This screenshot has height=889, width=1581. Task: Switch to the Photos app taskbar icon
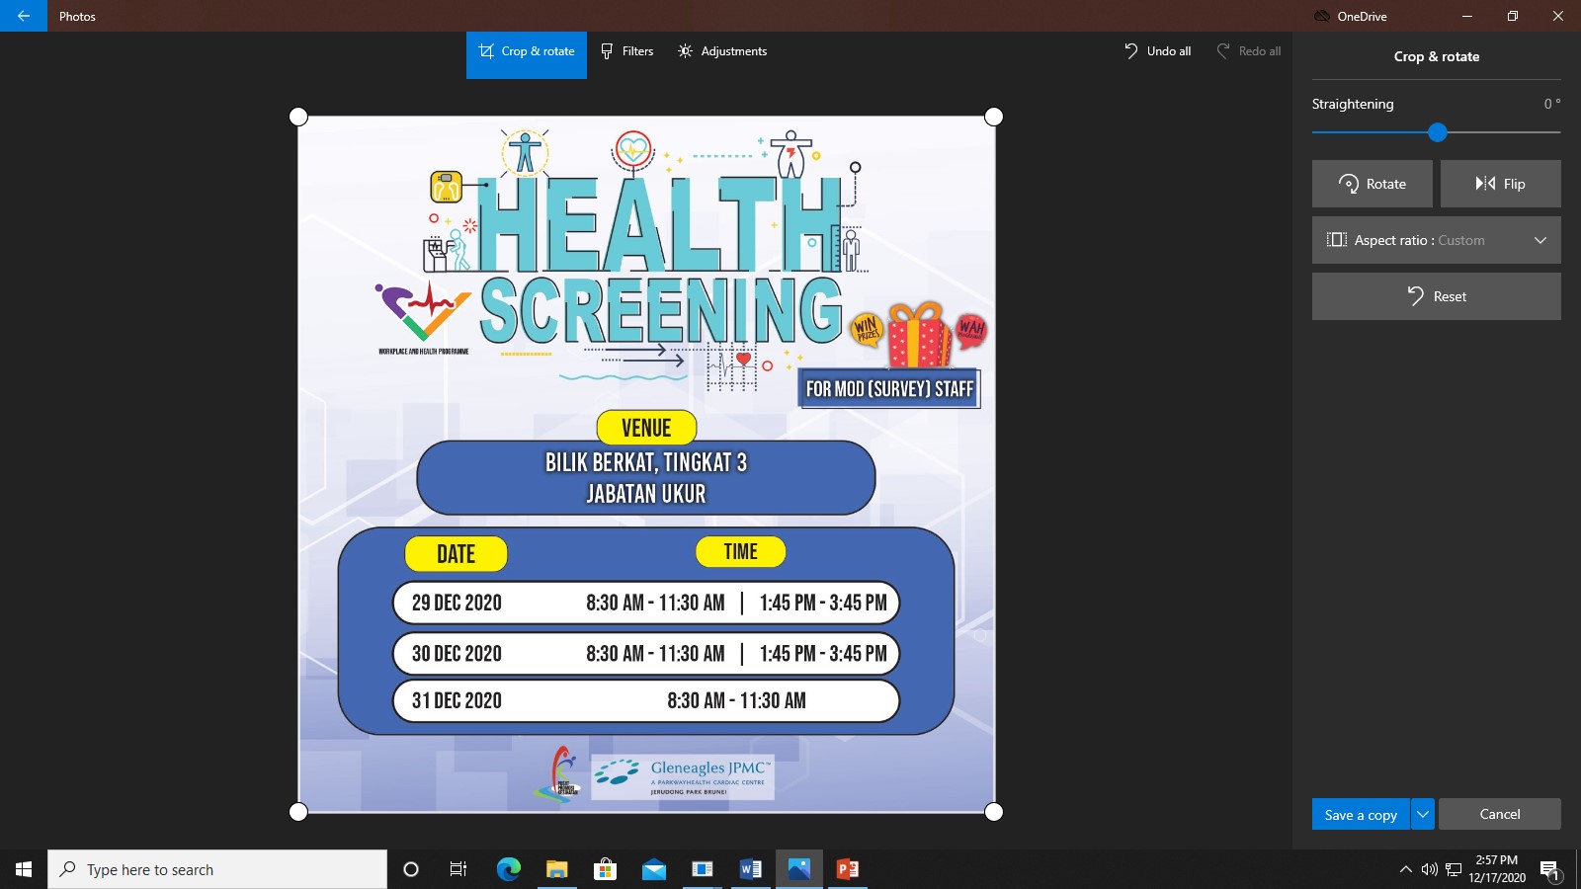point(798,869)
